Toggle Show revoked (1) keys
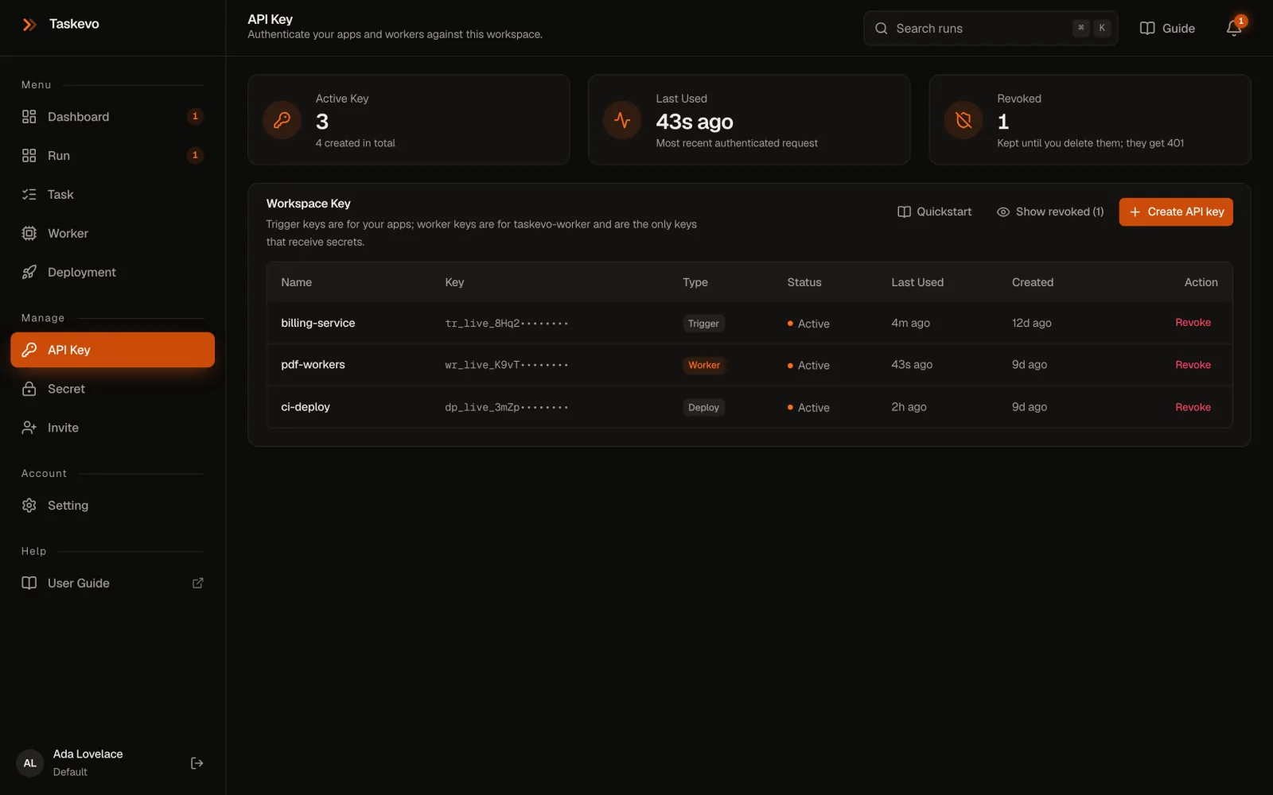Image resolution: width=1273 pixels, height=795 pixels. tap(1050, 211)
